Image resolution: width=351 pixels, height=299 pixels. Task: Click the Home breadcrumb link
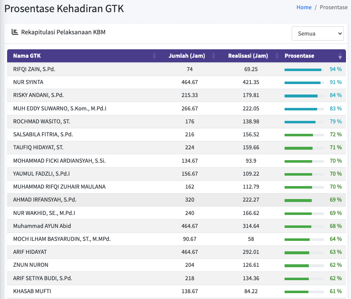pyautogui.click(x=304, y=8)
